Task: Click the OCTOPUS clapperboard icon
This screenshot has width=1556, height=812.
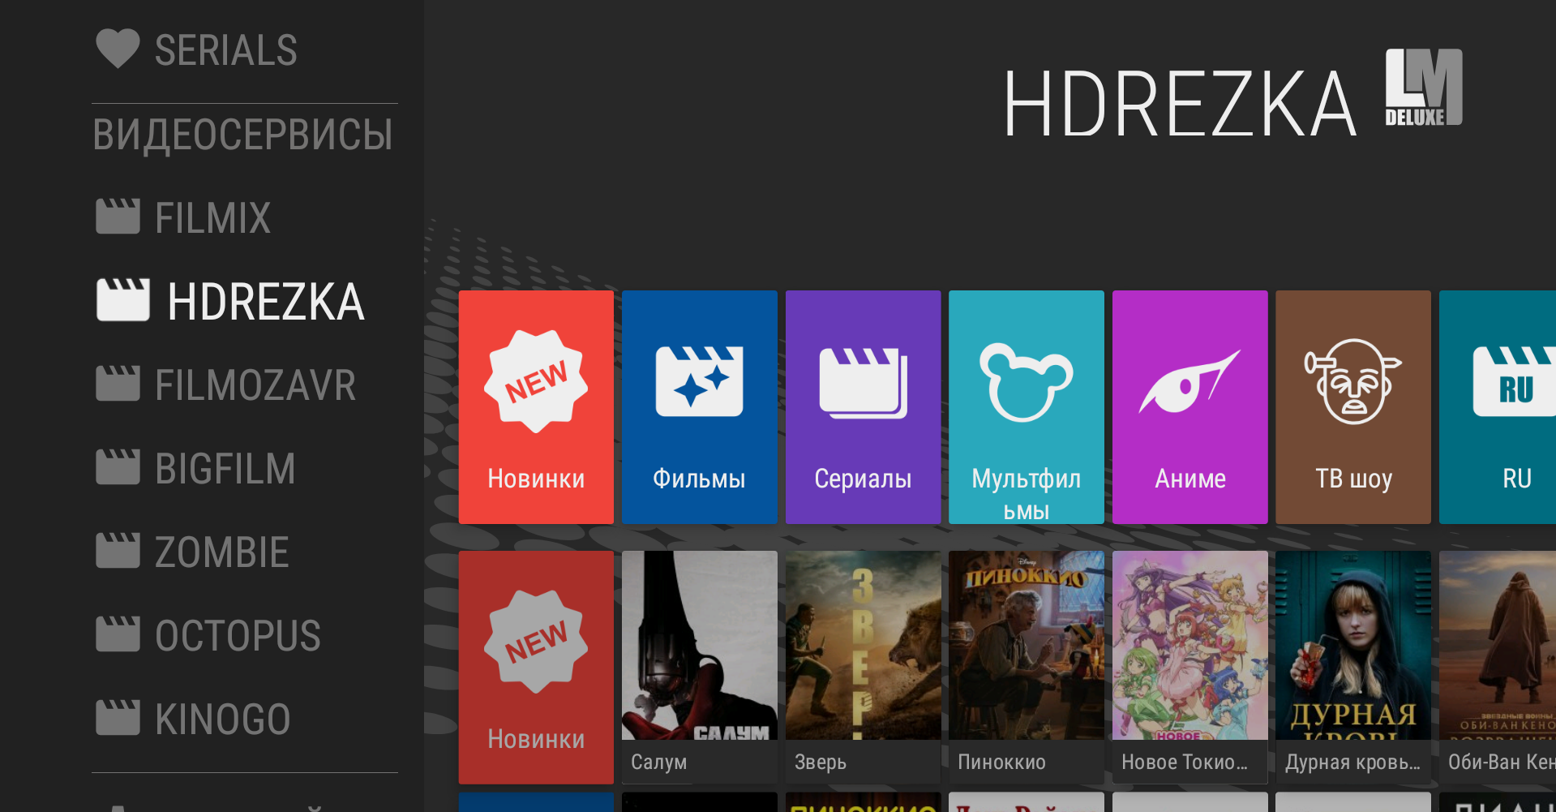Action: click(x=118, y=634)
